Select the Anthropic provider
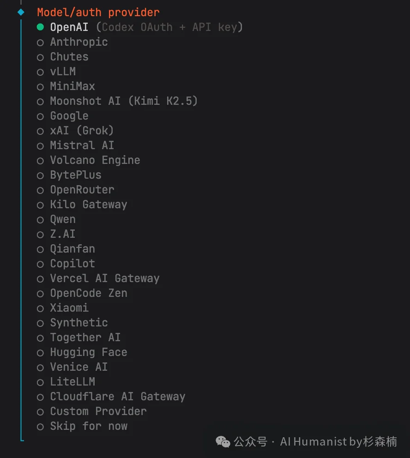Screen dimensions: 410x458 pyautogui.click(x=78, y=42)
